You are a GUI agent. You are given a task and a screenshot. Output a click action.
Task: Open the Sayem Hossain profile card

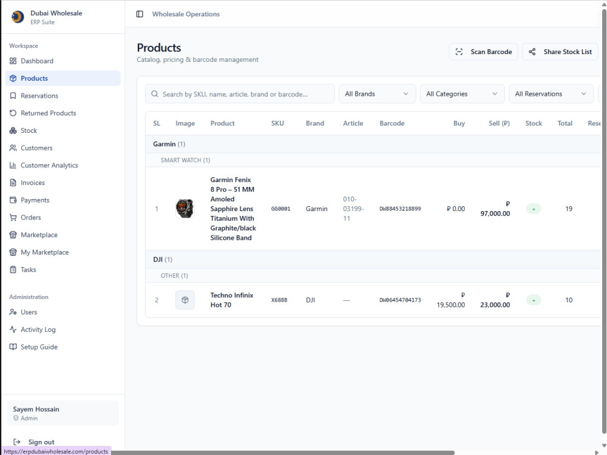pos(63,413)
